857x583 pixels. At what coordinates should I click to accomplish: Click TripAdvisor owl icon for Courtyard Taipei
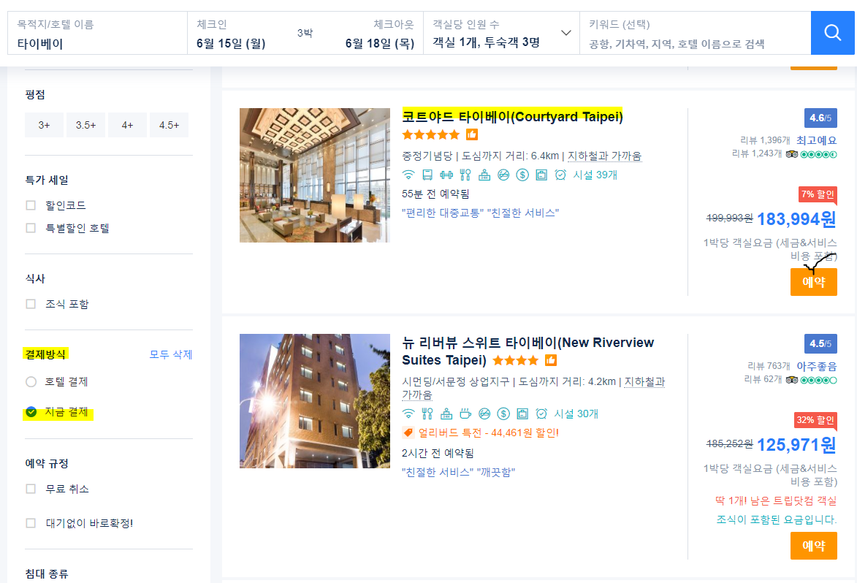(x=791, y=154)
